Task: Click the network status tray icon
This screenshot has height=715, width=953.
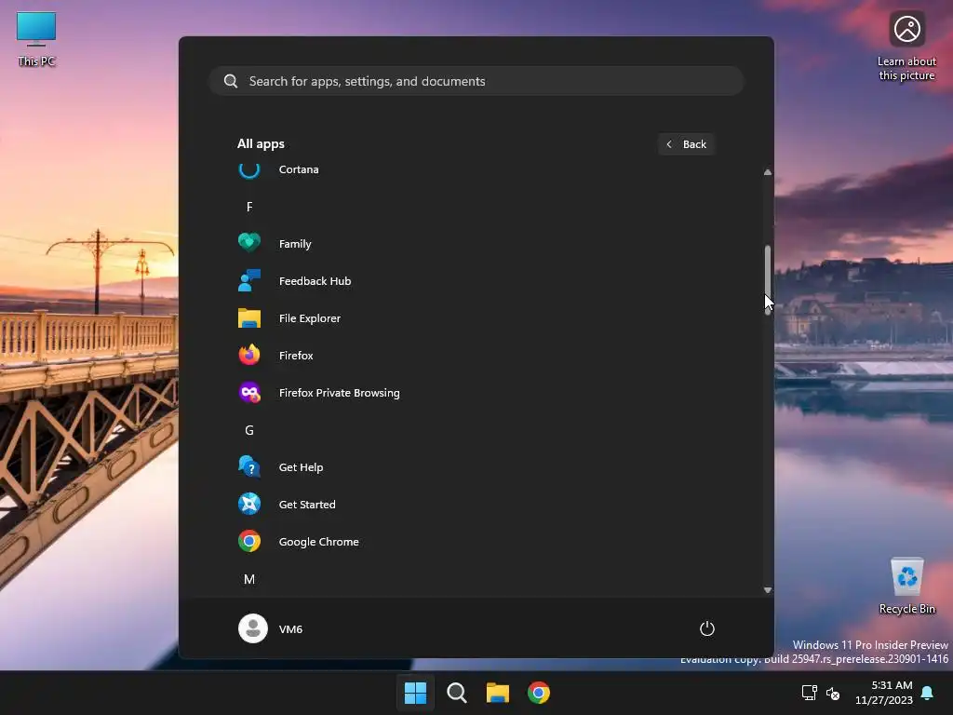Action: point(809,693)
